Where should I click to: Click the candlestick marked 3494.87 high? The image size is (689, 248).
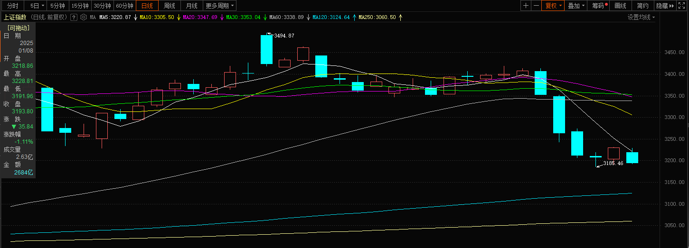[x=266, y=50]
